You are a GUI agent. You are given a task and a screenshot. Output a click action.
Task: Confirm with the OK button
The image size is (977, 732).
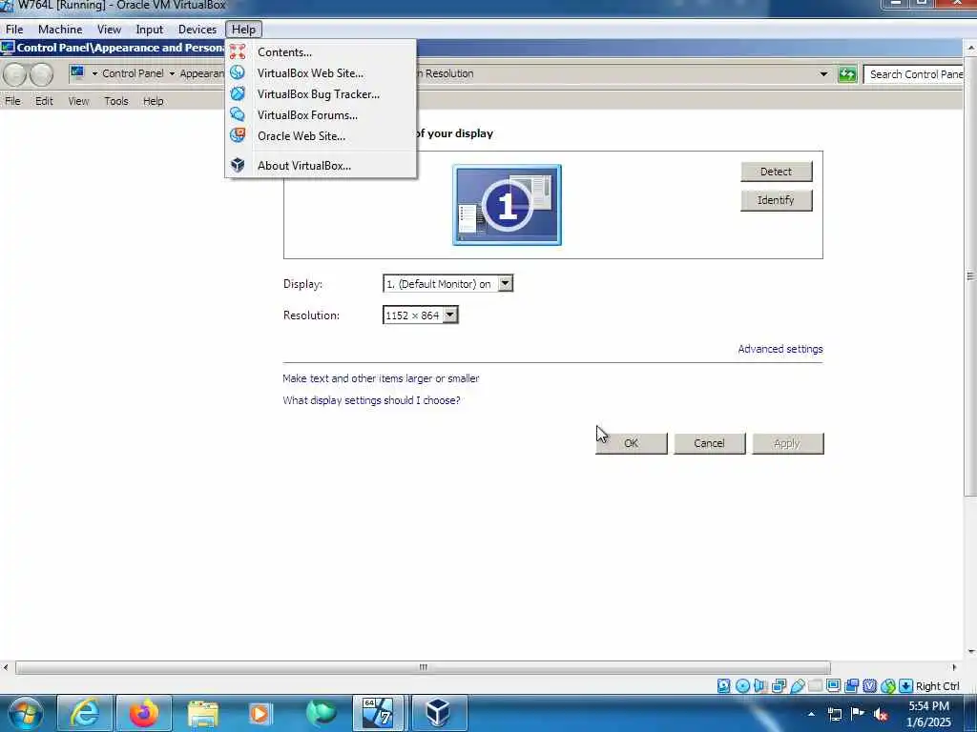(632, 443)
